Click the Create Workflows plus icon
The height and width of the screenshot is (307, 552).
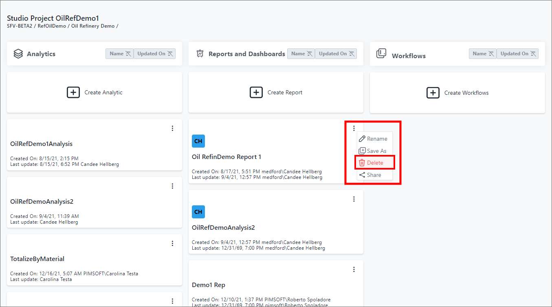coord(433,93)
